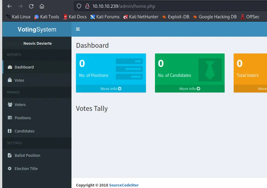This screenshot has height=188, width=267.
Task: Open the Exploit-DB bookmark
Action: (176, 17)
